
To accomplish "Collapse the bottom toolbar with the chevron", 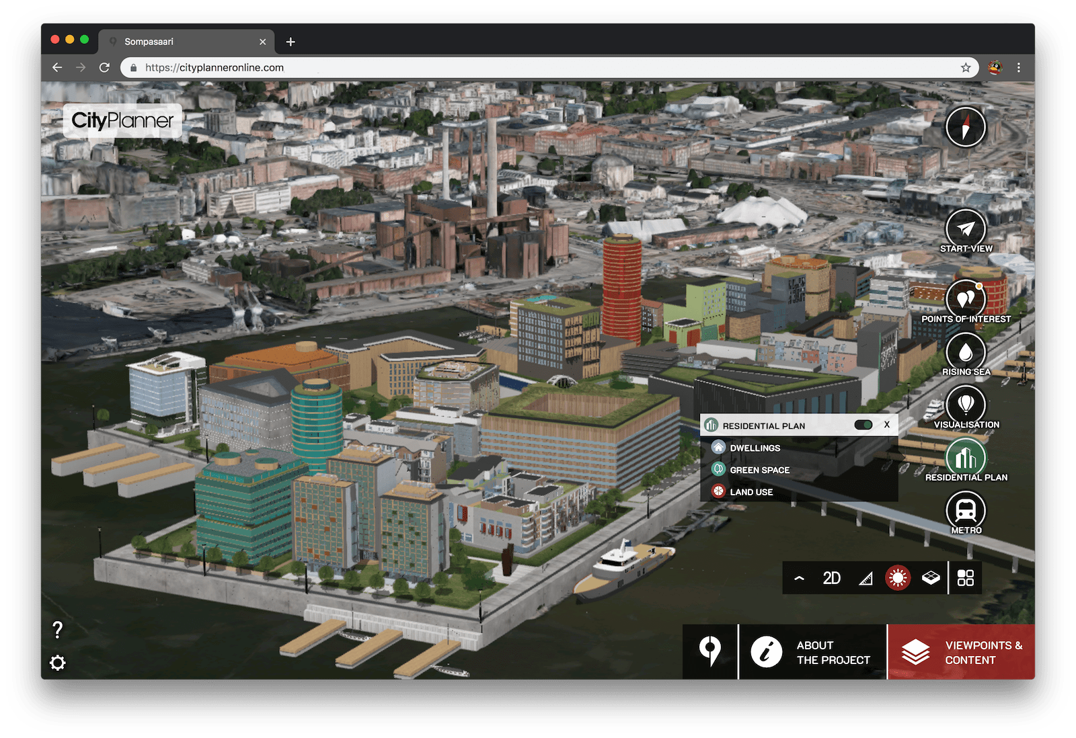I will point(800,577).
